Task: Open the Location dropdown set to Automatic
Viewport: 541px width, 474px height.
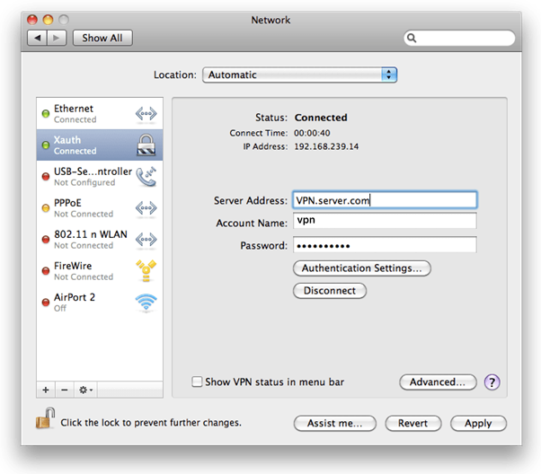Action: click(299, 75)
